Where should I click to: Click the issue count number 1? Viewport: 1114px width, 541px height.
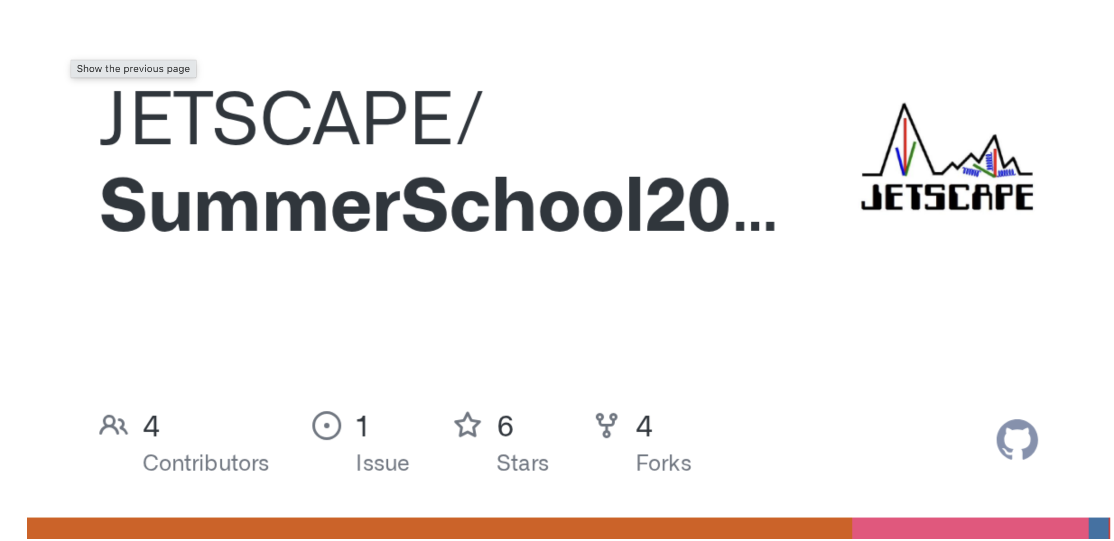(x=362, y=426)
